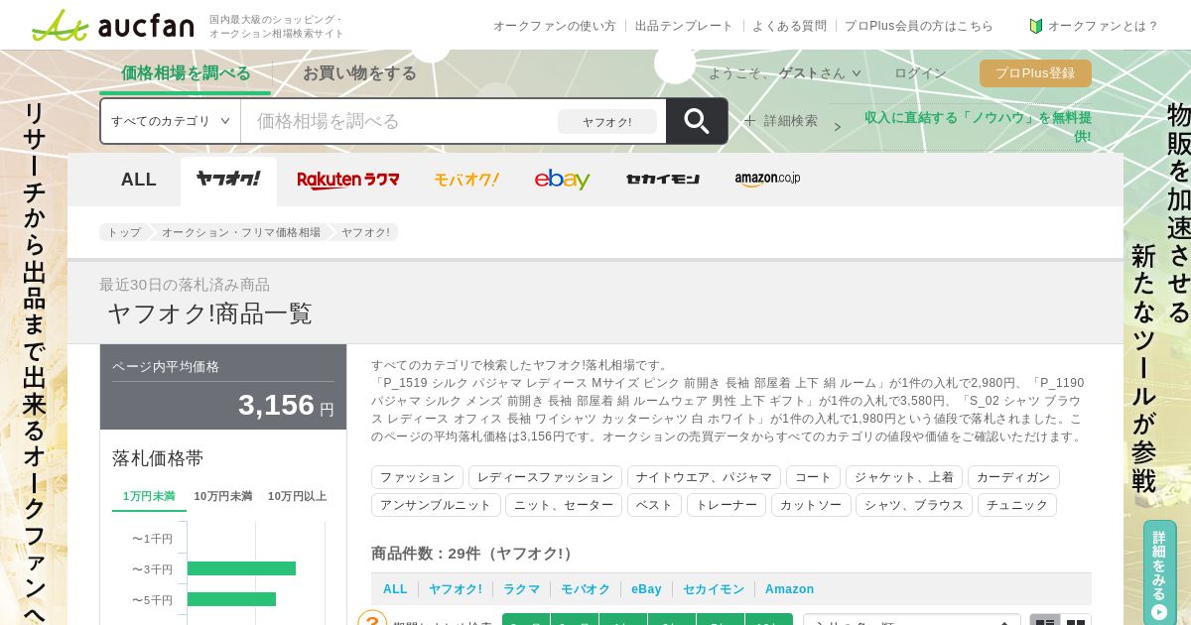Click the 収入に直結する「ノウハウ」 promo link
This screenshot has height=625, width=1191.
[x=978, y=126]
